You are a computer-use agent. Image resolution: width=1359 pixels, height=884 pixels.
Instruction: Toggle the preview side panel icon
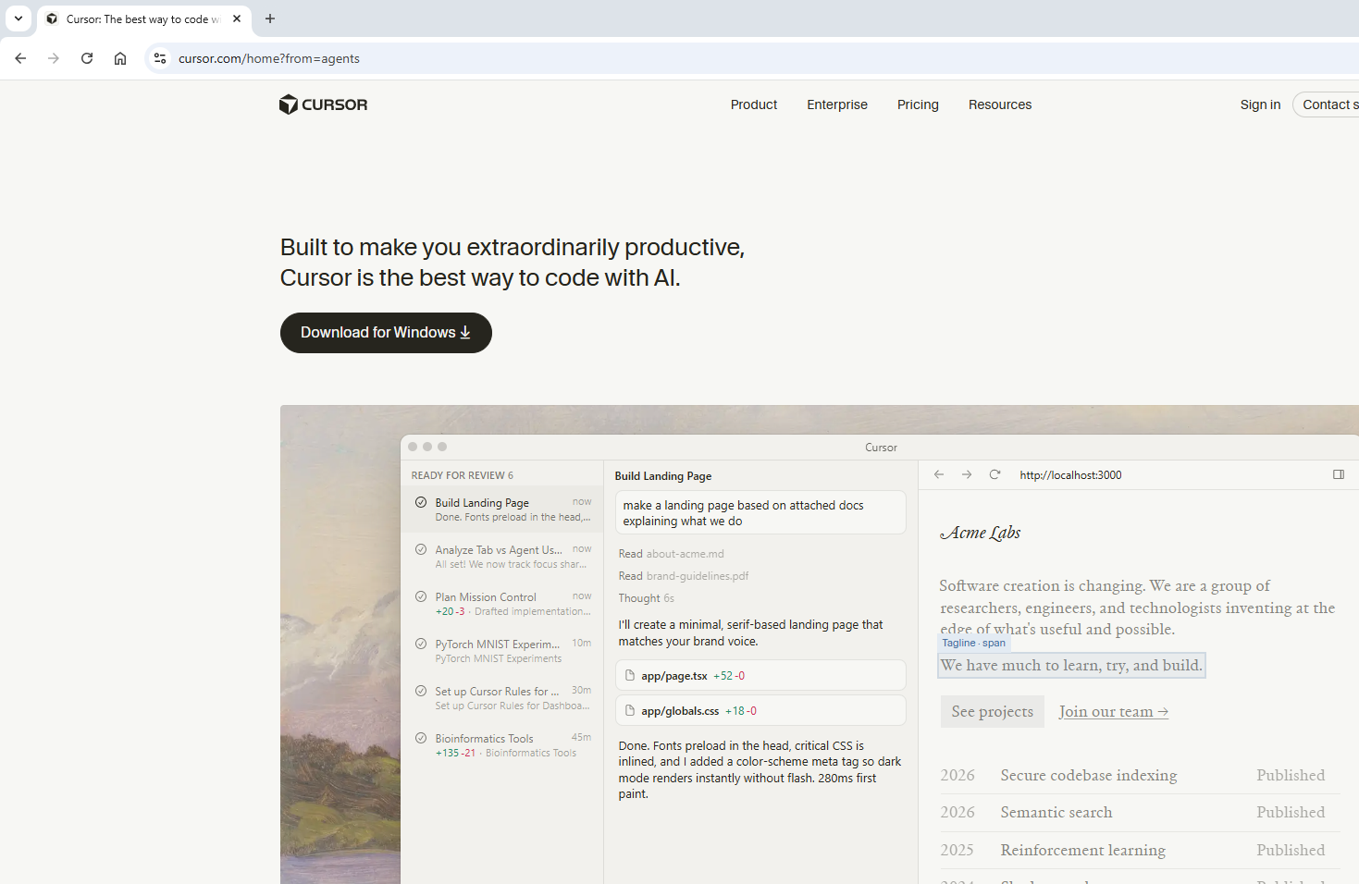pyautogui.click(x=1339, y=475)
